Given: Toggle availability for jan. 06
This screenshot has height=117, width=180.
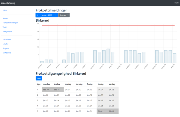Looking at the screenshot, I should [x=47, y=95].
